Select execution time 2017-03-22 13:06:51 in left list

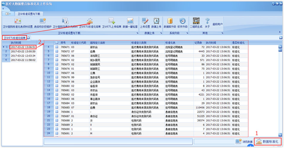tap(23, 47)
